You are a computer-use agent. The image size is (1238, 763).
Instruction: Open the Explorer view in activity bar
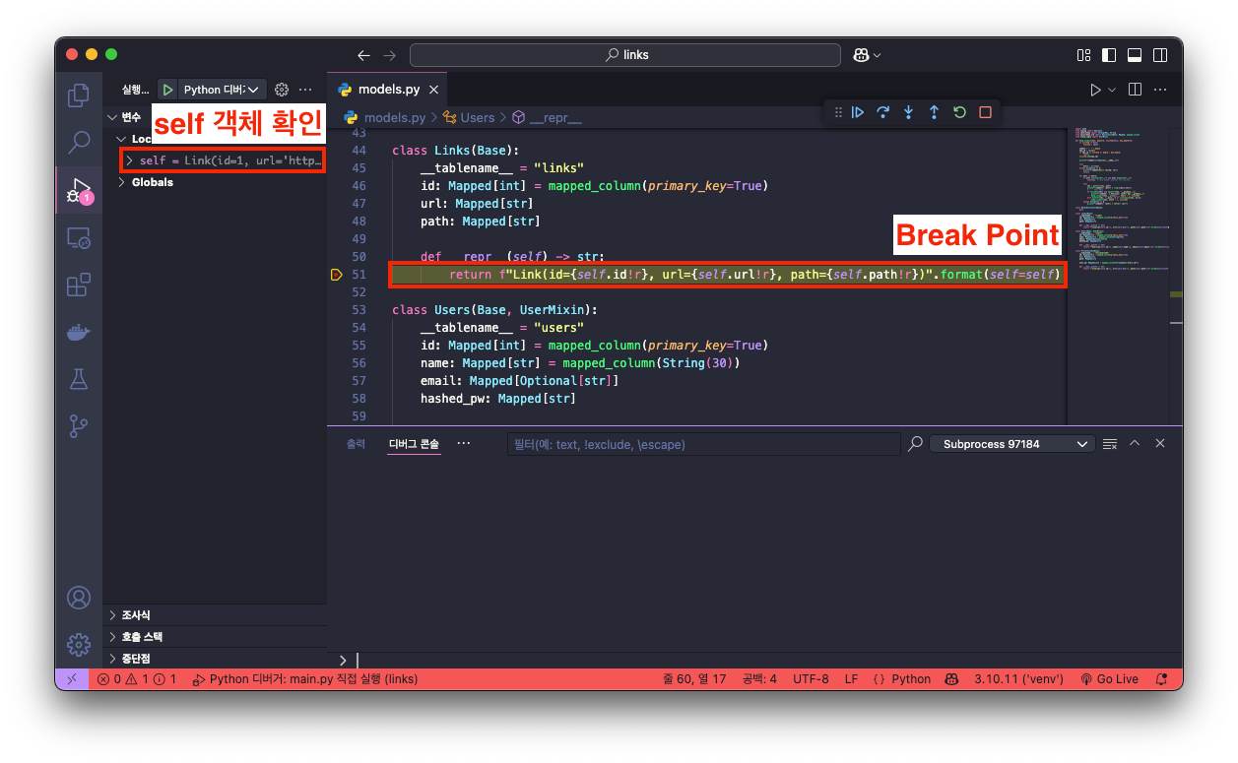[x=78, y=95]
